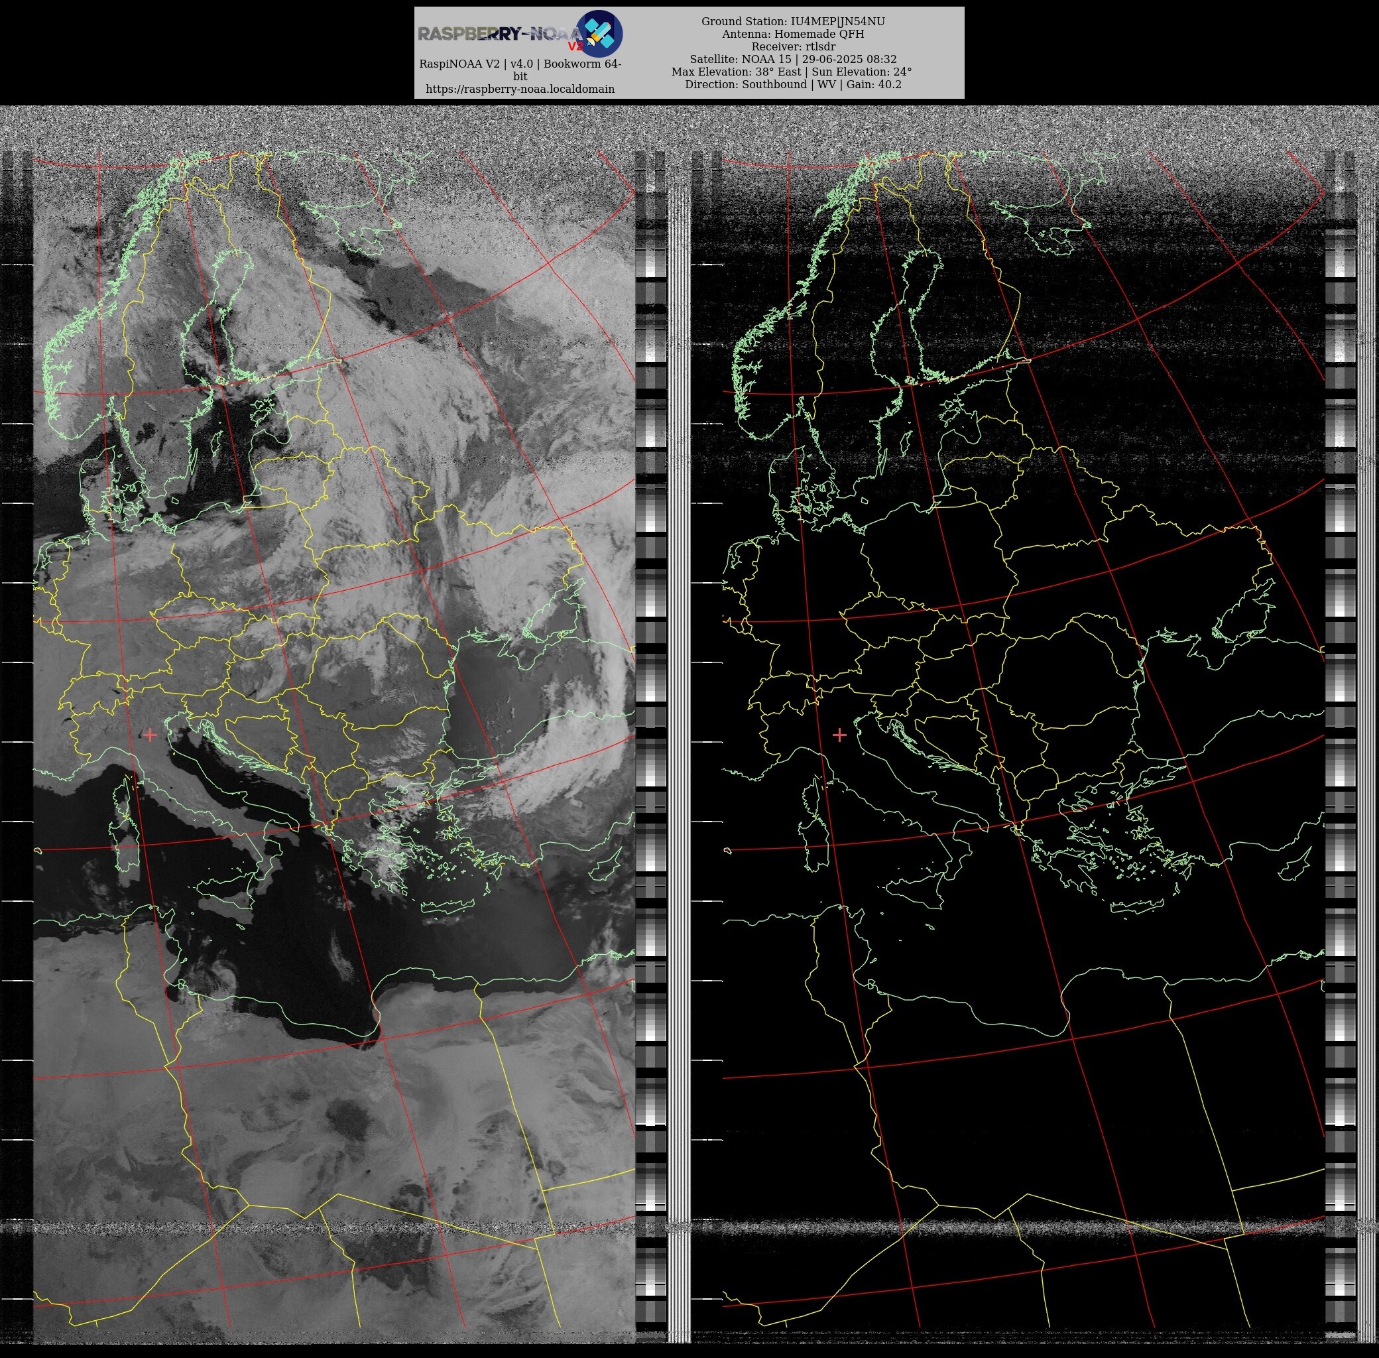Select the 'Antenna: Homemade QFH' line

[x=793, y=34]
